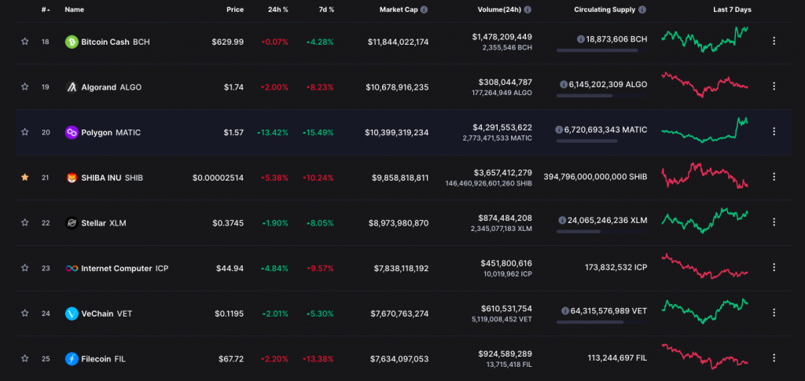This screenshot has height=381, width=805.
Task: Click info icon beside 64,315,576,989 VET
Action: point(565,311)
